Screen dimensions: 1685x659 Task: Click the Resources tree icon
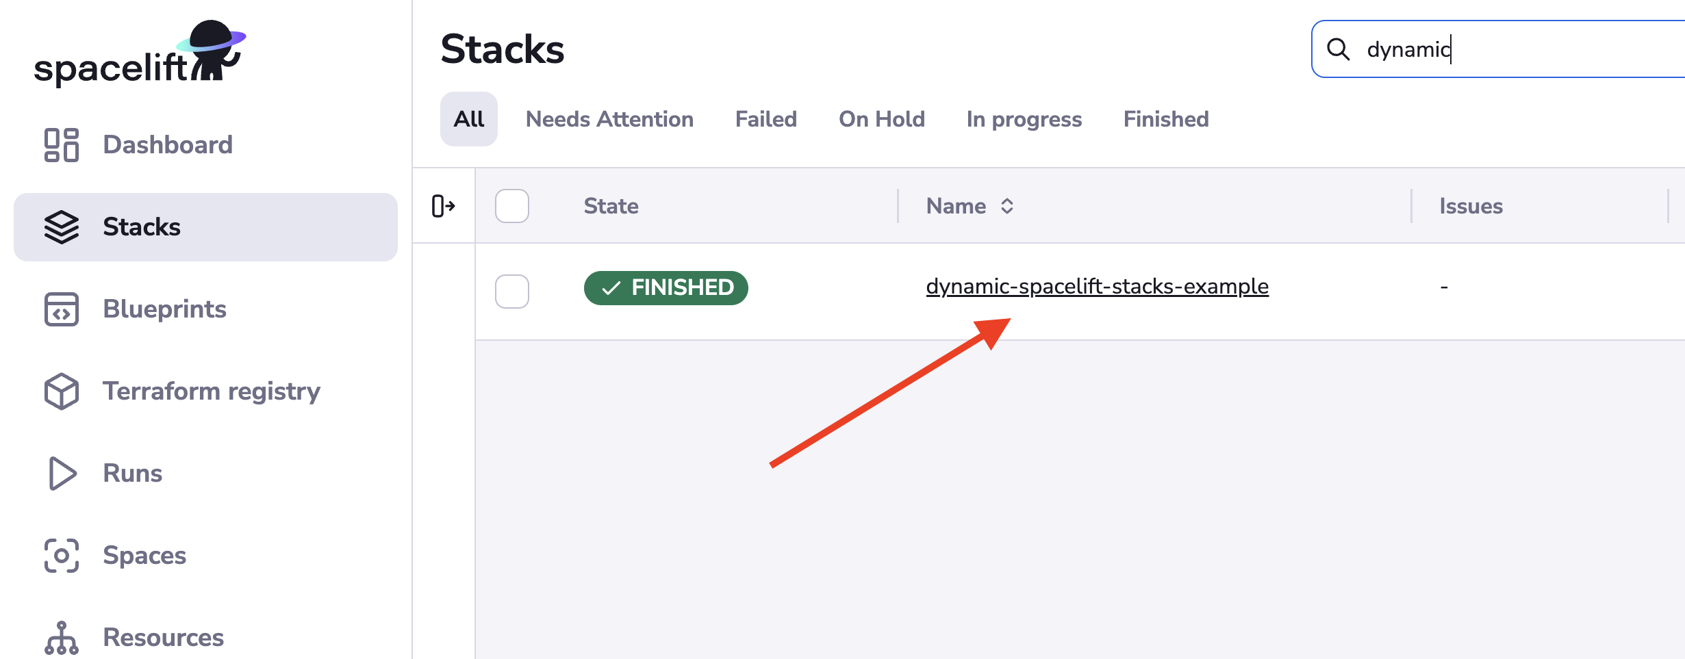coord(62,638)
